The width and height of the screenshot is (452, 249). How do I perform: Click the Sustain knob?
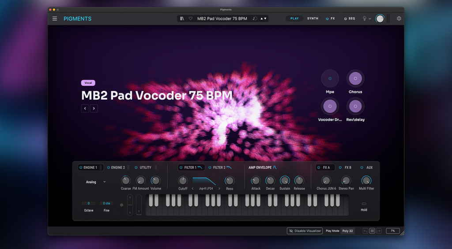click(x=285, y=181)
